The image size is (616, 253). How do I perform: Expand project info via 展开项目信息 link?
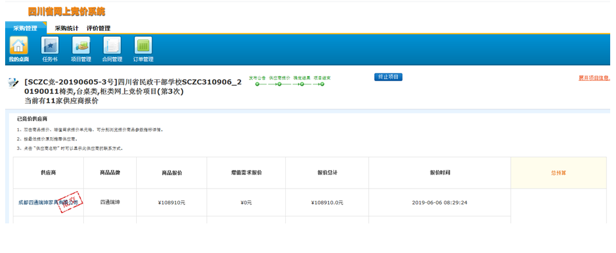coord(594,78)
